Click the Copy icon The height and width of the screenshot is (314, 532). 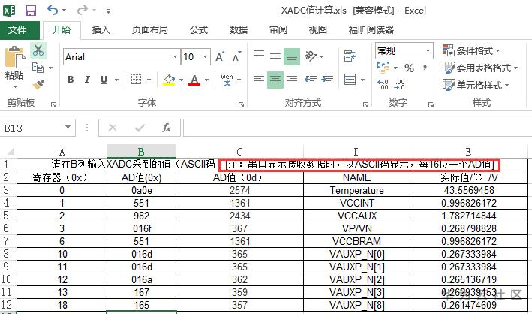click(38, 68)
